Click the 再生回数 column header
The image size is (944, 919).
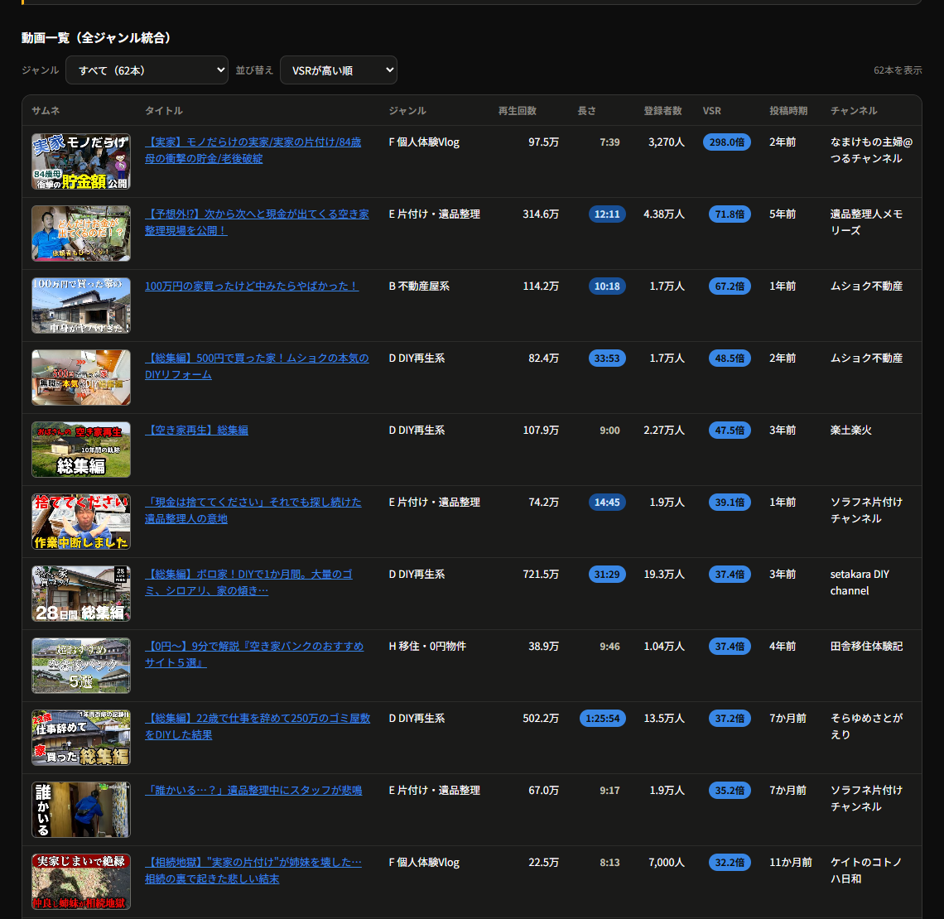518,111
